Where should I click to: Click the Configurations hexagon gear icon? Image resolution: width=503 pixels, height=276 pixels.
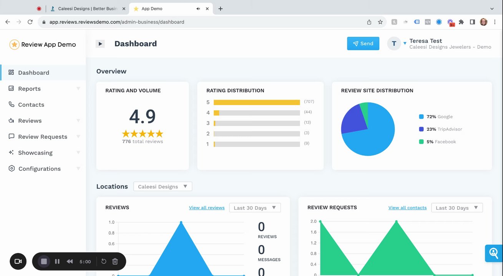coord(12,168)
